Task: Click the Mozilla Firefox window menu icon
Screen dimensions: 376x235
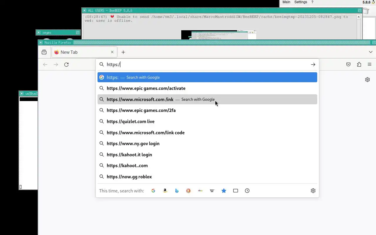Action: pyautogui.click(x=41, y=43)
